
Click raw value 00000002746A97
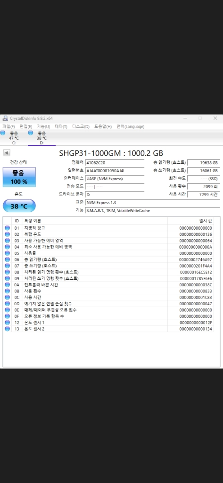point(196,260)
